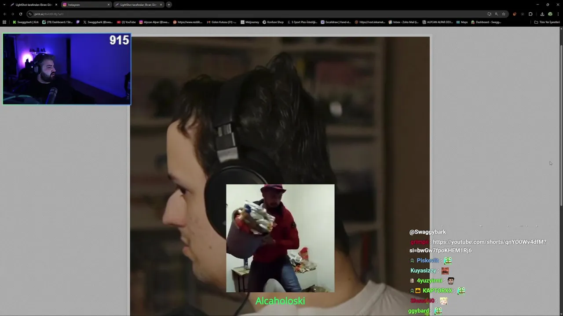Click the greyed-out extension icon
Screen dimensions: 563x316
[523, 14]
